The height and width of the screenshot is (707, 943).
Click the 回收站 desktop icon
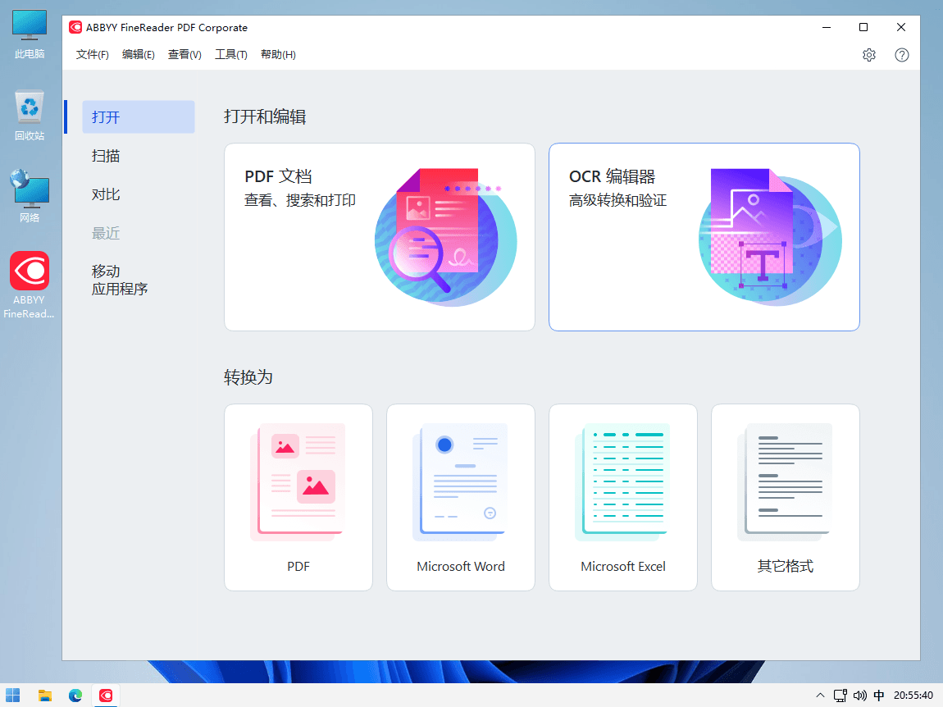point(30,116)
